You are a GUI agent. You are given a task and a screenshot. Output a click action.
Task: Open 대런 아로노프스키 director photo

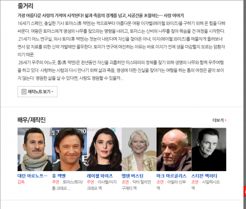(x=35, y=149)
